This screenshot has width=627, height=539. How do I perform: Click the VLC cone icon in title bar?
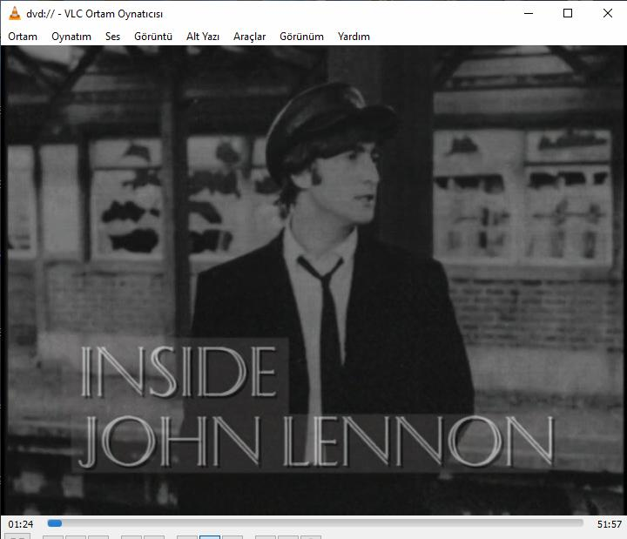(14, 14)
